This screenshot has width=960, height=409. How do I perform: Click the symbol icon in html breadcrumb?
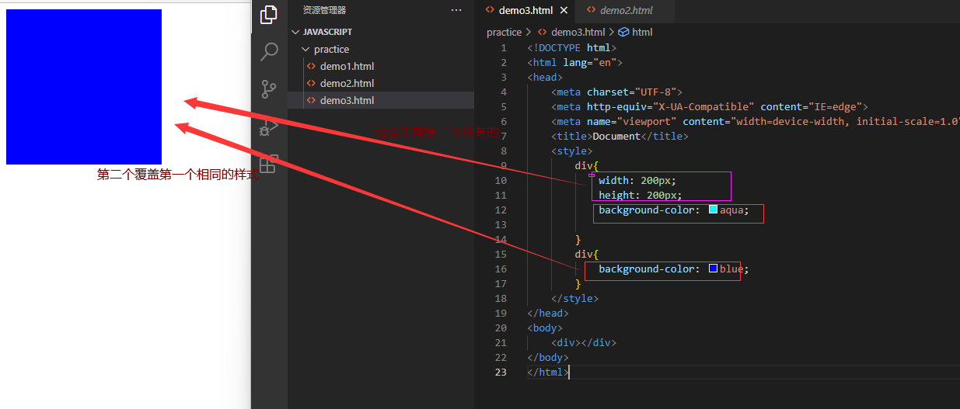pyautogui.click(x=623, y=32)
